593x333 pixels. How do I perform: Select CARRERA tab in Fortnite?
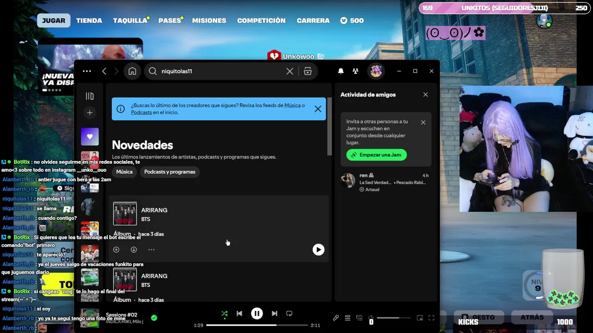[313, 20]
